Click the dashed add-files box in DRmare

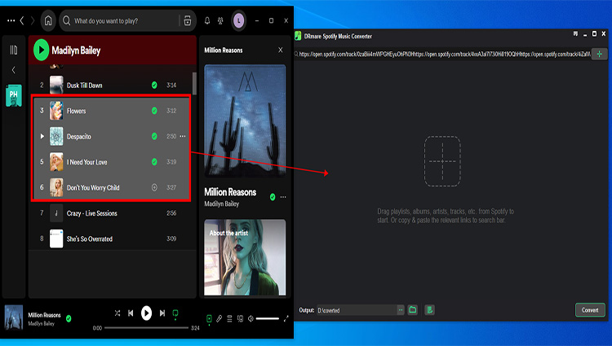point(442,161)
